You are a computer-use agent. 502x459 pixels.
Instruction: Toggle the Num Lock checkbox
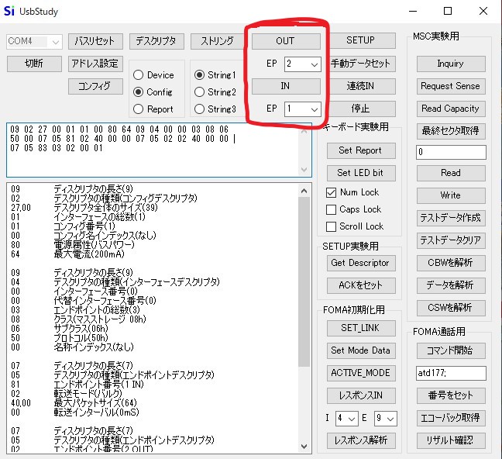tap(332, 192)
